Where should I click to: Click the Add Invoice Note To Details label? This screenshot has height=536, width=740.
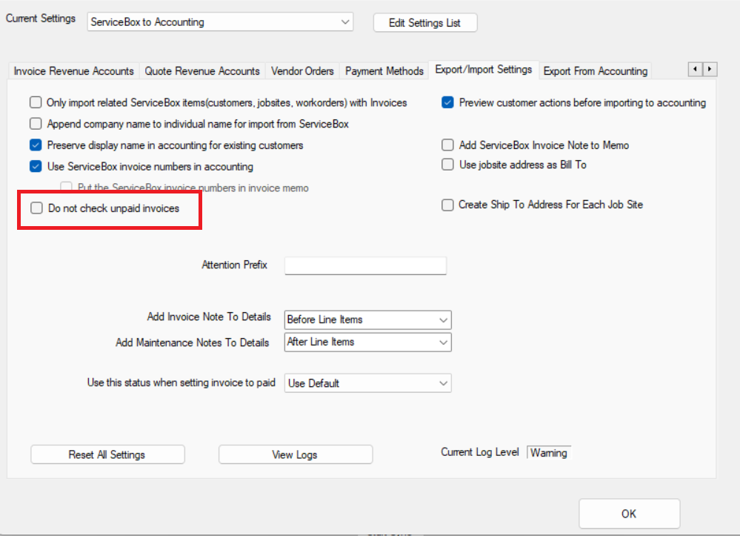(209, 317)
